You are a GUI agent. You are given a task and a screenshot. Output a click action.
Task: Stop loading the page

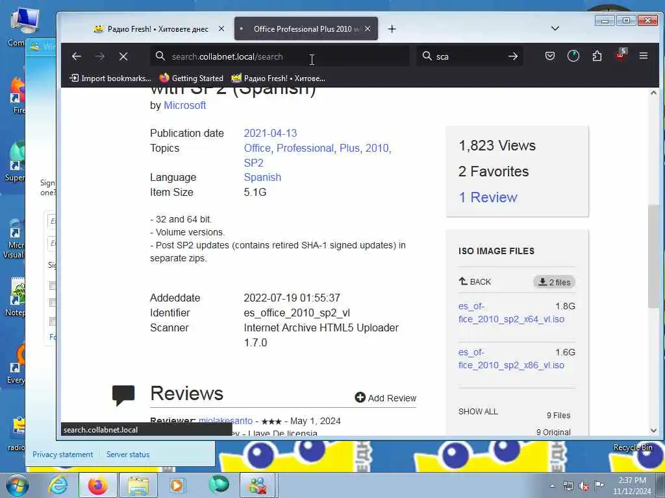click(x=123, y=56)
